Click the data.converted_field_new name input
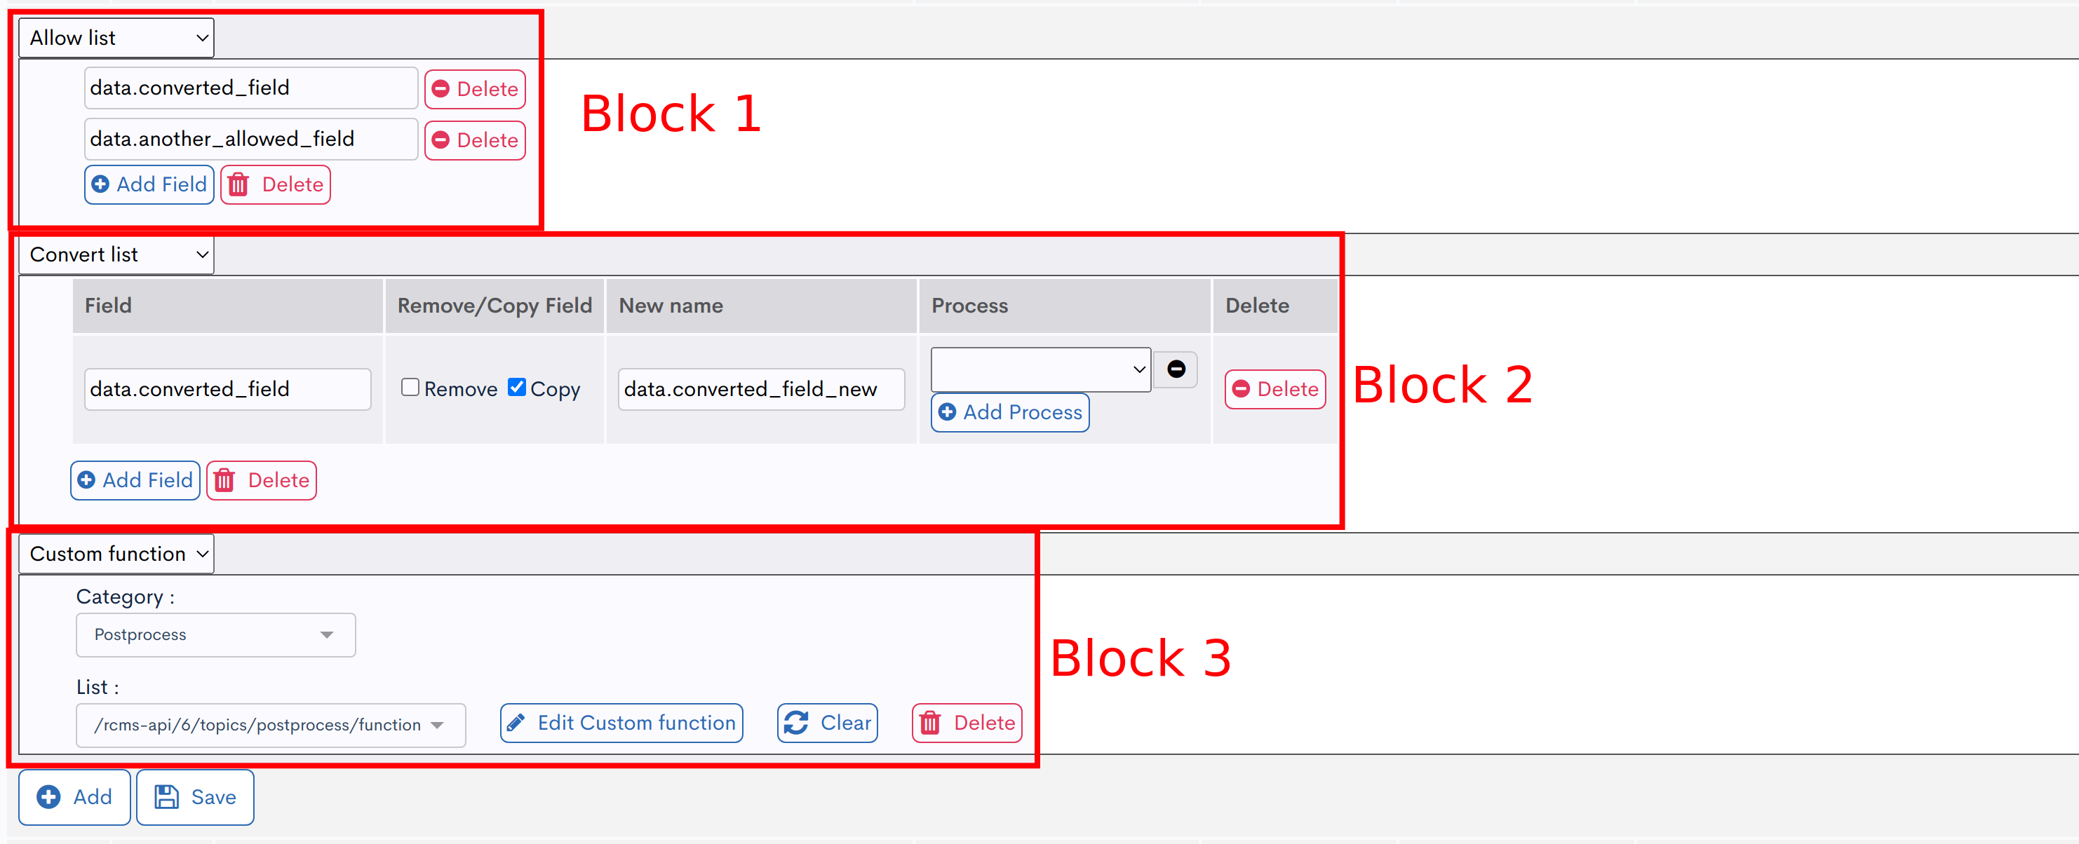The image size is (2079, 844). tap(760, 390)
